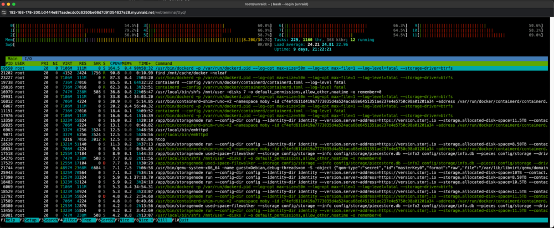Click F8 Nice + to raise niceness
The image size is (554, 228).
coord(143,220)
